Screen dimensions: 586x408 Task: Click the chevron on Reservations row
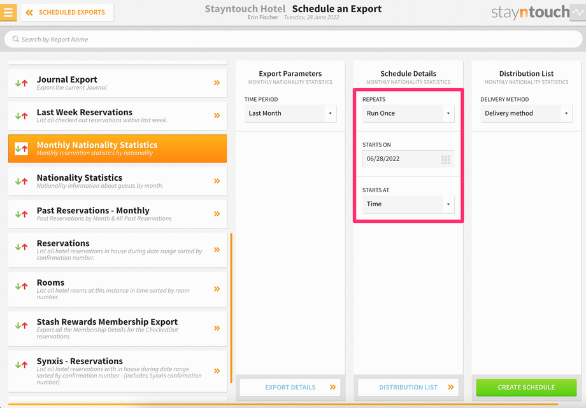coord(217,250)
